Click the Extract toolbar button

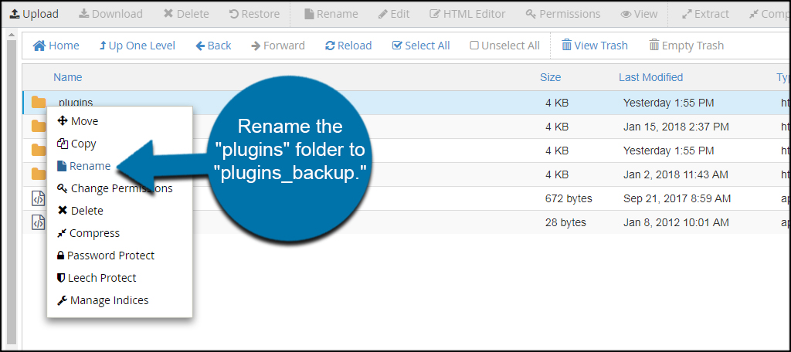click(706, 14)
